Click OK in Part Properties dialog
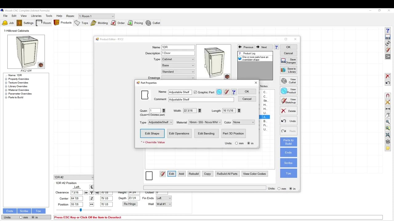The height and width of the screenshot is (221, 394). 247,92
